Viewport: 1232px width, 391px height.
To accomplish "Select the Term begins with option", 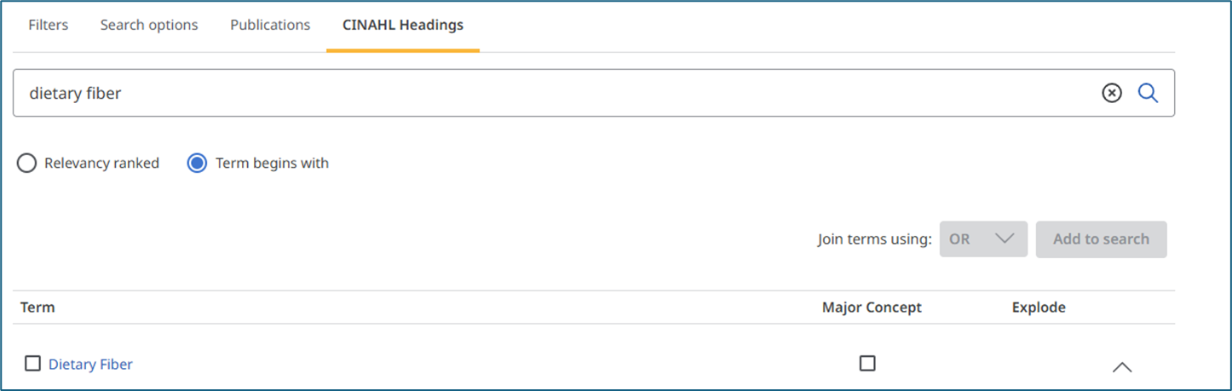I will click(258, 163).
